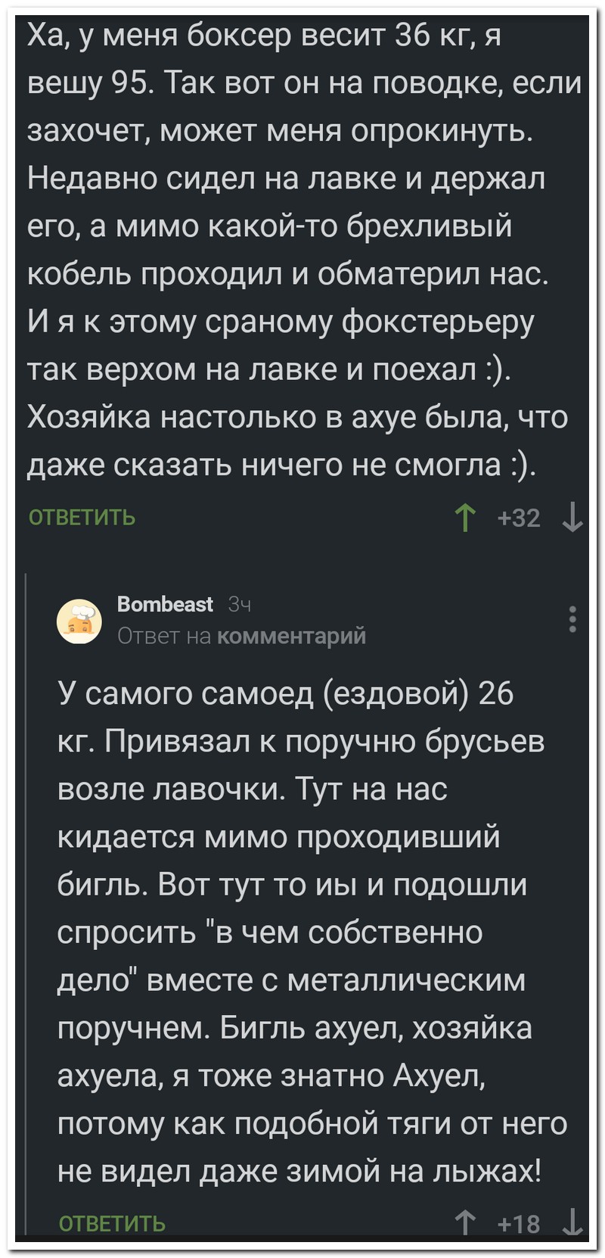The image size is (605, 1258).
Task: Open the three-dot menu on Bombeast's comment
Action: click(572, 619)
